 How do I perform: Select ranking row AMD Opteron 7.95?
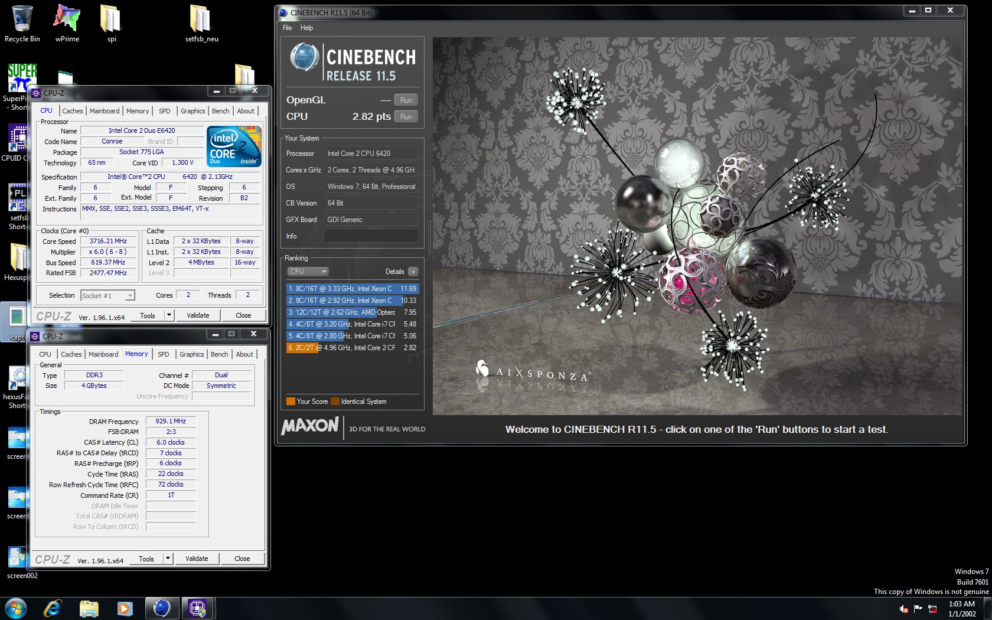(x=352, y=312)
